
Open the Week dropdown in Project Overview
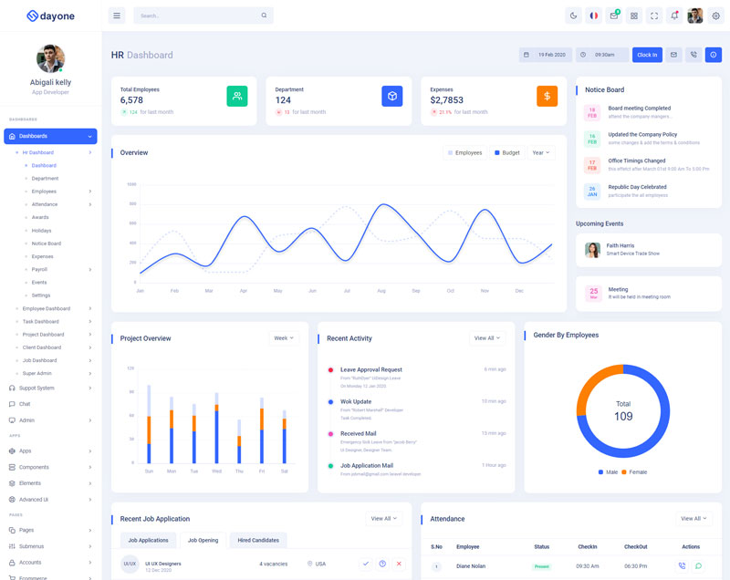[x=284, y=338]
